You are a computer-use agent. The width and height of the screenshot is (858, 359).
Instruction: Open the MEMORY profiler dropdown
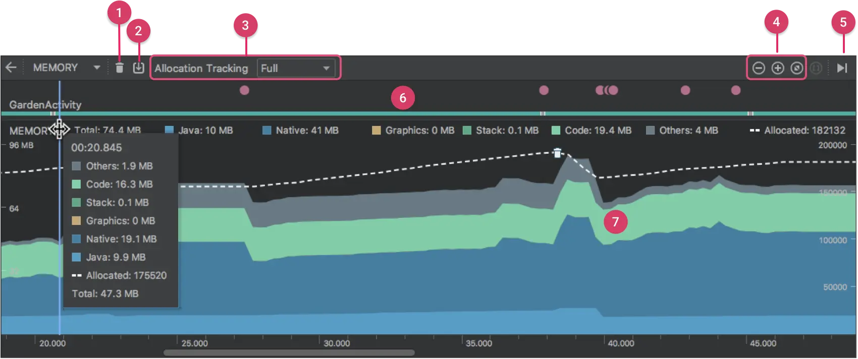pos(66,68)
